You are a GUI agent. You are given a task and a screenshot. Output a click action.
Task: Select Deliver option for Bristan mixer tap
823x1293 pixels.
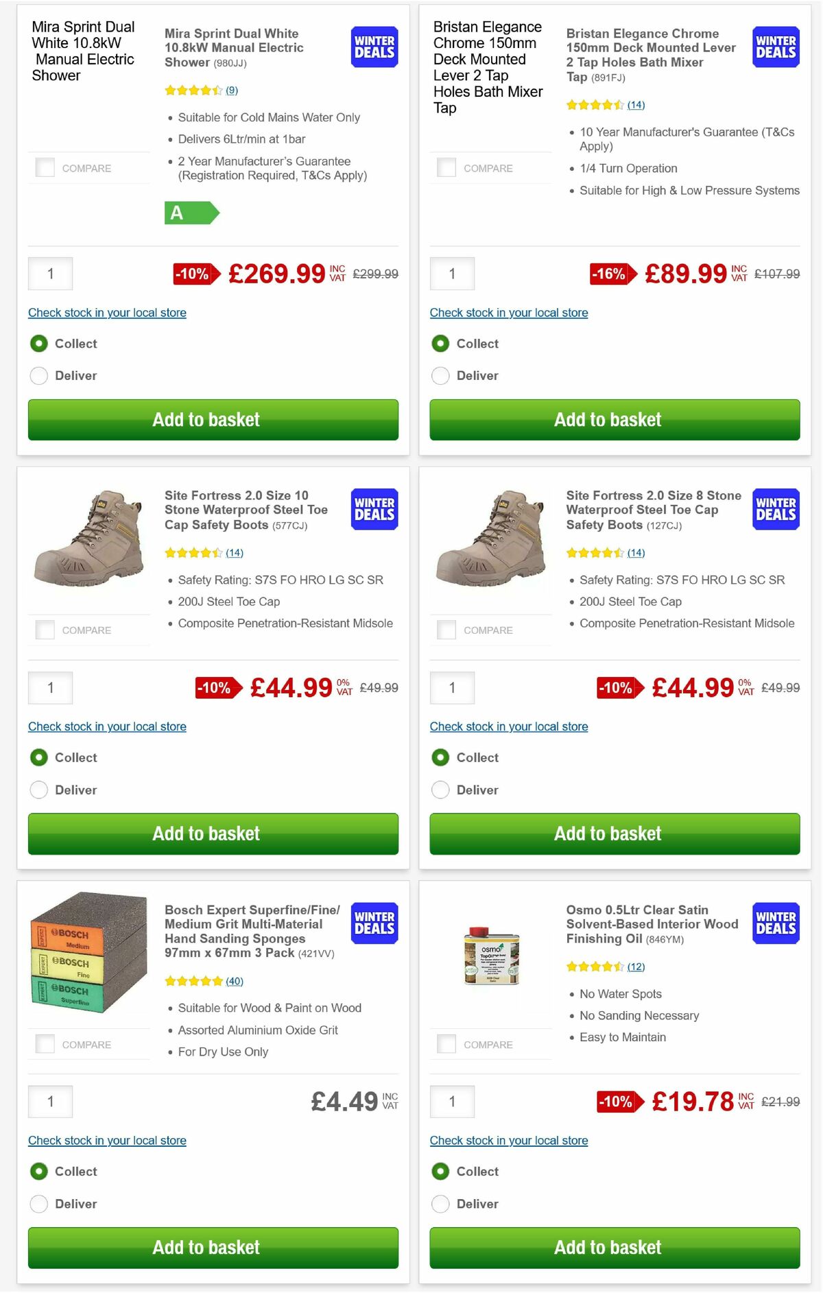click(440, 375)
